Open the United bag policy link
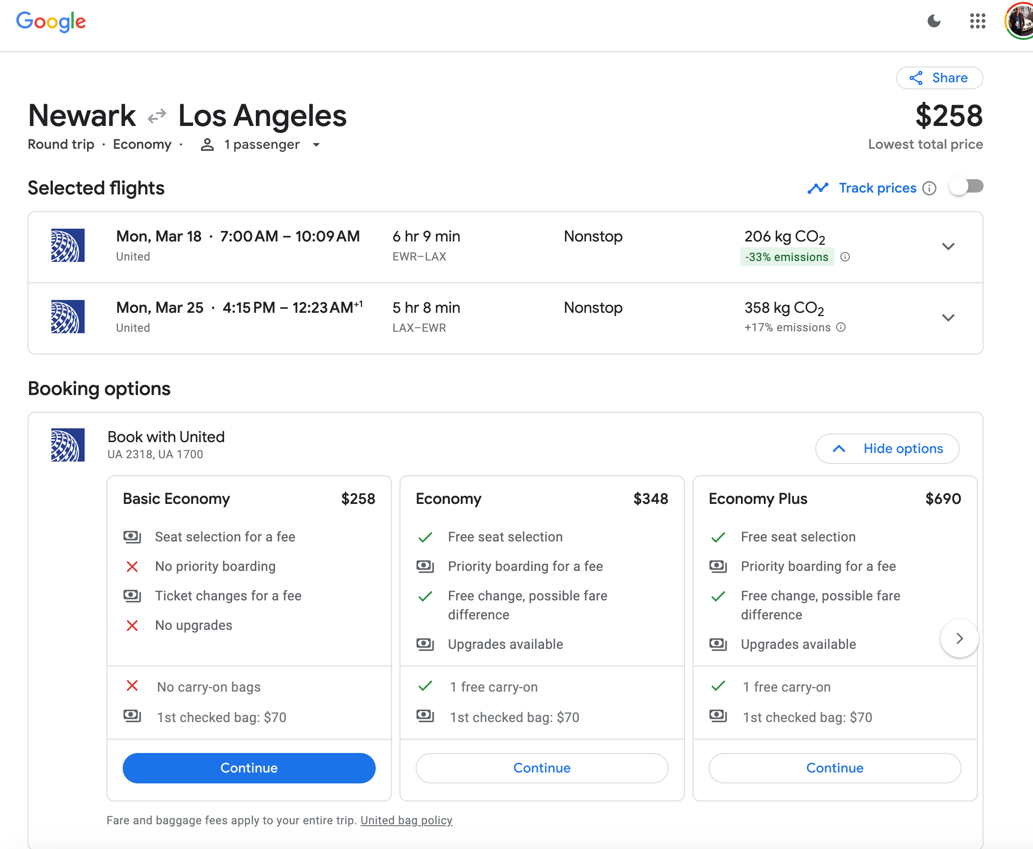This screenshot has width=1033, height=849. click(x=406, y=820)
